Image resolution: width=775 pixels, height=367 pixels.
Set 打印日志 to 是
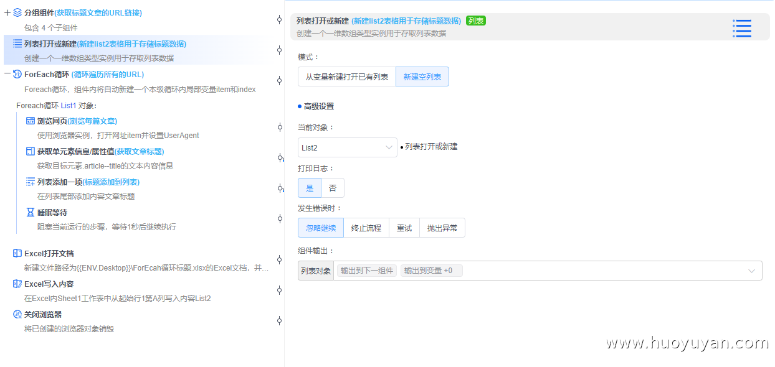tap(310, 188)
